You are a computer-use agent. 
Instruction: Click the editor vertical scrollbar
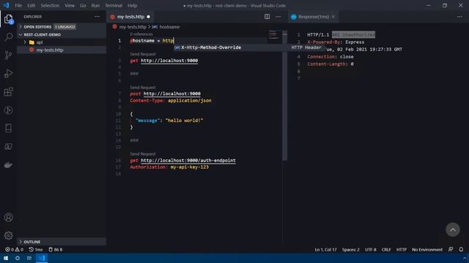(x=285, y=96)
